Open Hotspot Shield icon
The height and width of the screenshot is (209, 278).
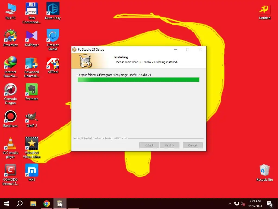(53, 40)
